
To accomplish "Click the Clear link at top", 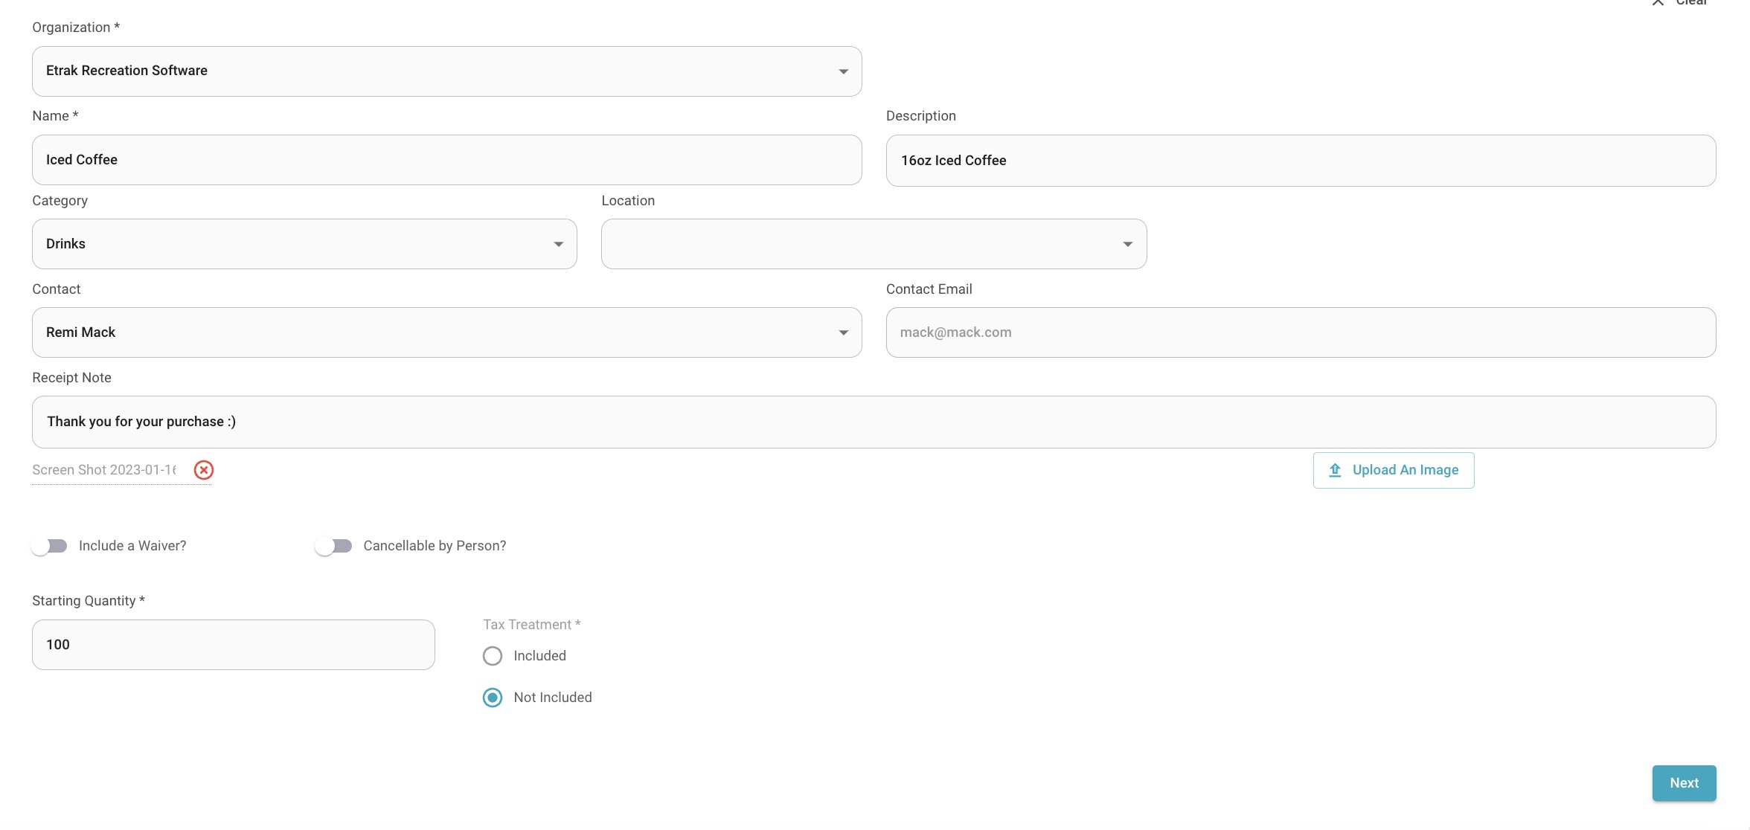I will (x=1691, y=2).
